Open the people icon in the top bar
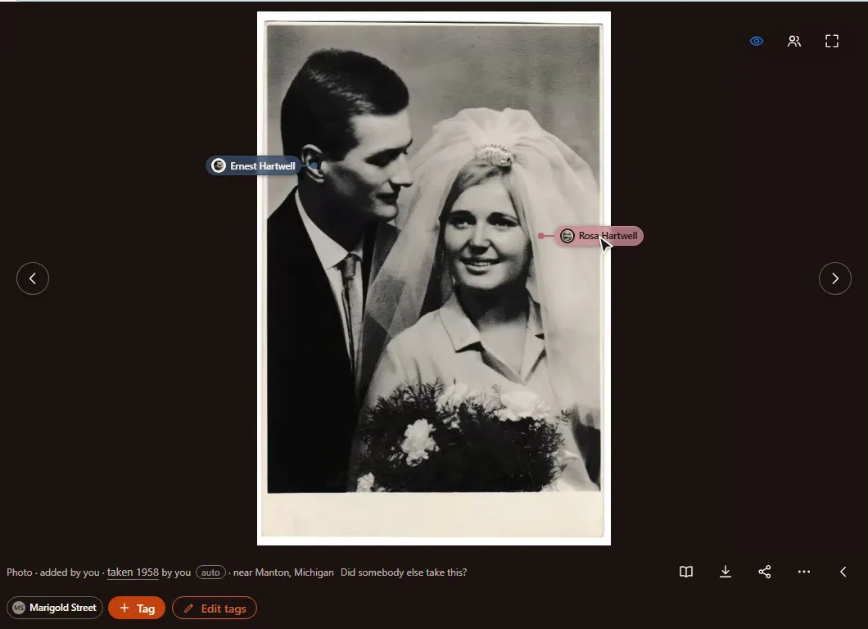 coord(793,41)
